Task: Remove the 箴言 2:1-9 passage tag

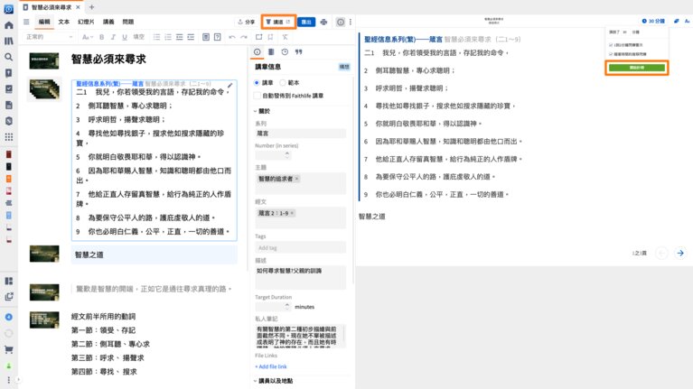Action: pos(292,213)
